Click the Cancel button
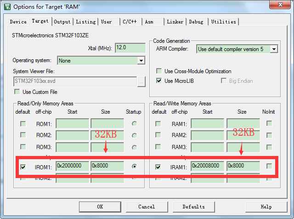The height and width of the screenshot is (219, 294). pos(147,207)
